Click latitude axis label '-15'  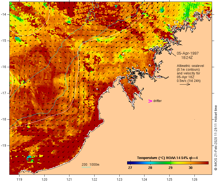(3, 41)
